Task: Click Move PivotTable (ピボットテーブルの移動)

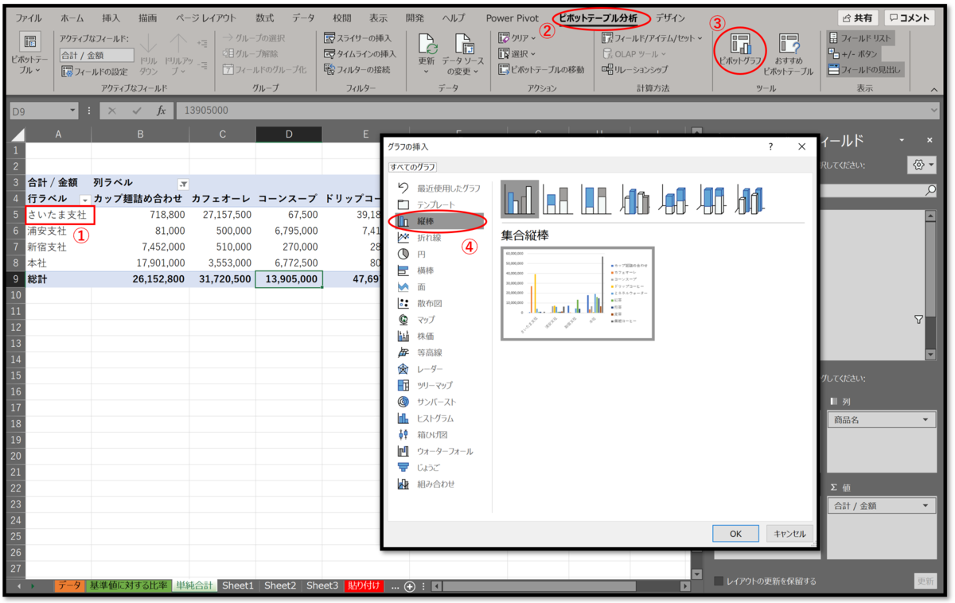Action: (x=541, y=69)
